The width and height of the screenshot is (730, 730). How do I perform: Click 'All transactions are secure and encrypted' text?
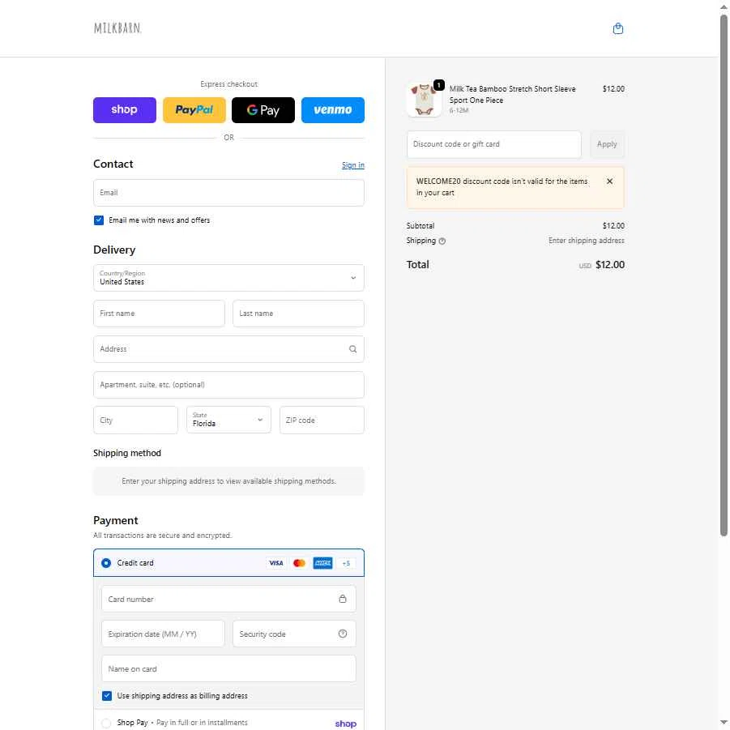point(162,536)
